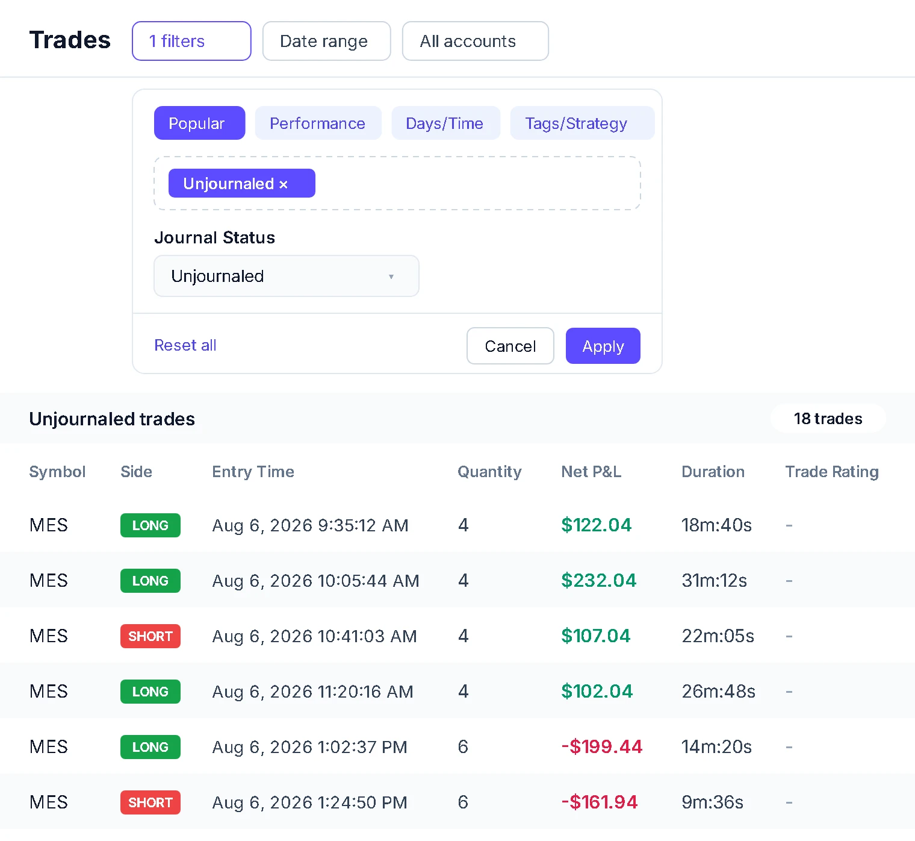Sort by the Side column header

(136, 472)
